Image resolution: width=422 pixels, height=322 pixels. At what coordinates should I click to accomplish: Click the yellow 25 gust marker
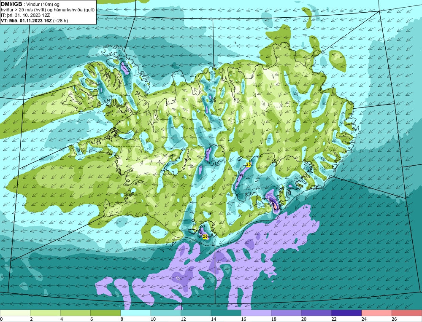[249, 164]
